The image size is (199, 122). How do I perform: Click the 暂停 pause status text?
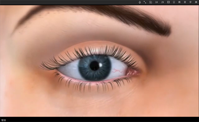point(4,120)
